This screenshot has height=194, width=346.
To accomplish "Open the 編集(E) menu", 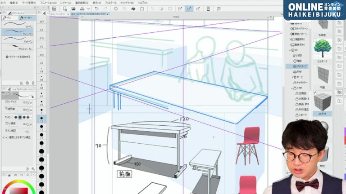I will pos(14,3).
